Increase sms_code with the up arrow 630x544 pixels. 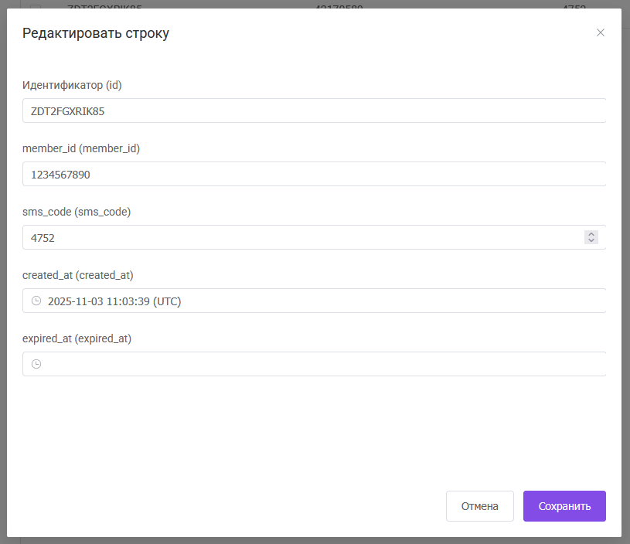pyautogui.click(x=591, y=234)
